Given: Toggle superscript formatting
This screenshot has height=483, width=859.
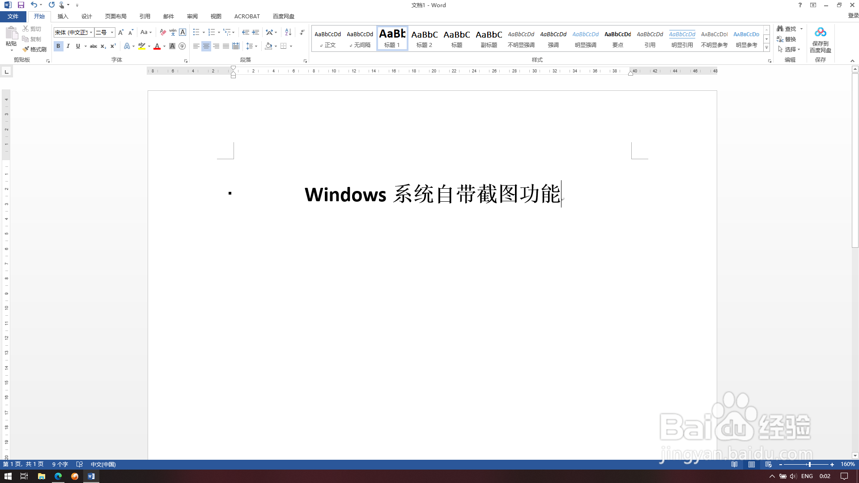Looking at the screenshot, I should [113, 46].
